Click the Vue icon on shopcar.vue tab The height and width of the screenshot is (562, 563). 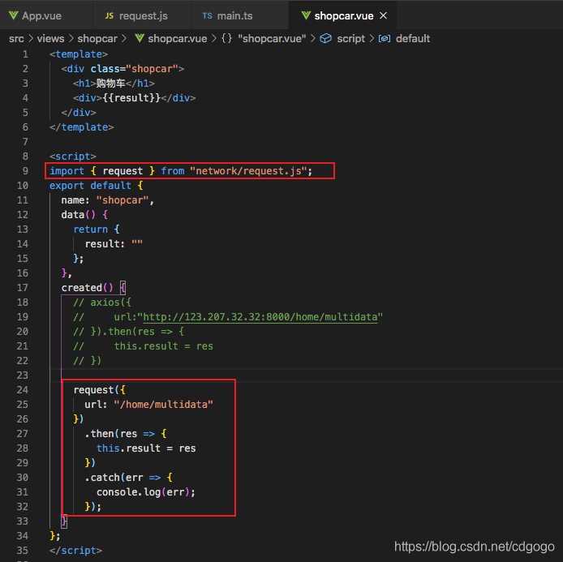point(306,15)
